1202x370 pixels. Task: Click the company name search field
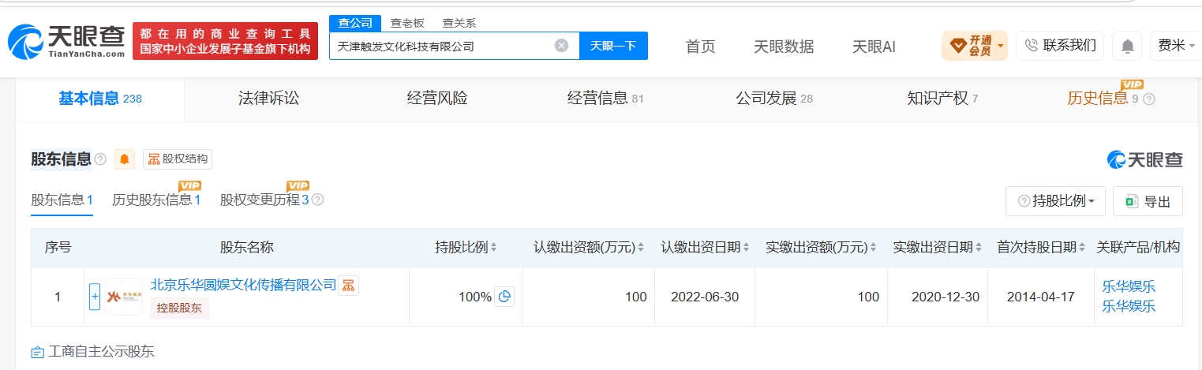pos(442,46)
